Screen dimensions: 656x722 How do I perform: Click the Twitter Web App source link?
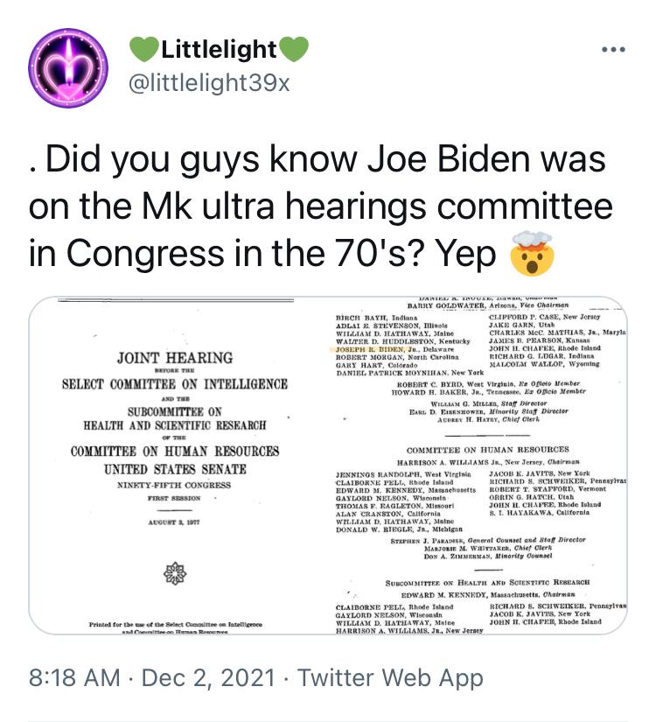pos(390,677)
